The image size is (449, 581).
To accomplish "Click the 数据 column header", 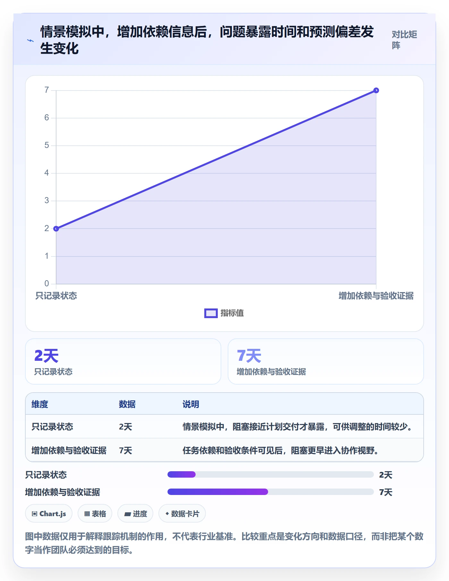I will coord(127,404).
